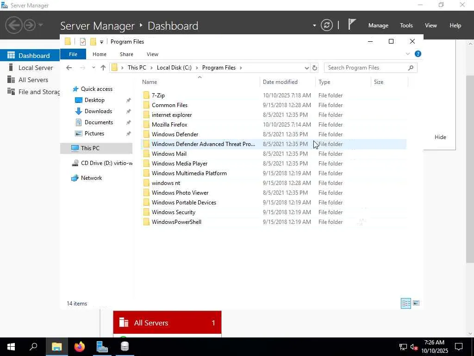The height and width of the screenshot is (356, 474).
Task: Go up one folder level arrow
Action: [103, 68]
